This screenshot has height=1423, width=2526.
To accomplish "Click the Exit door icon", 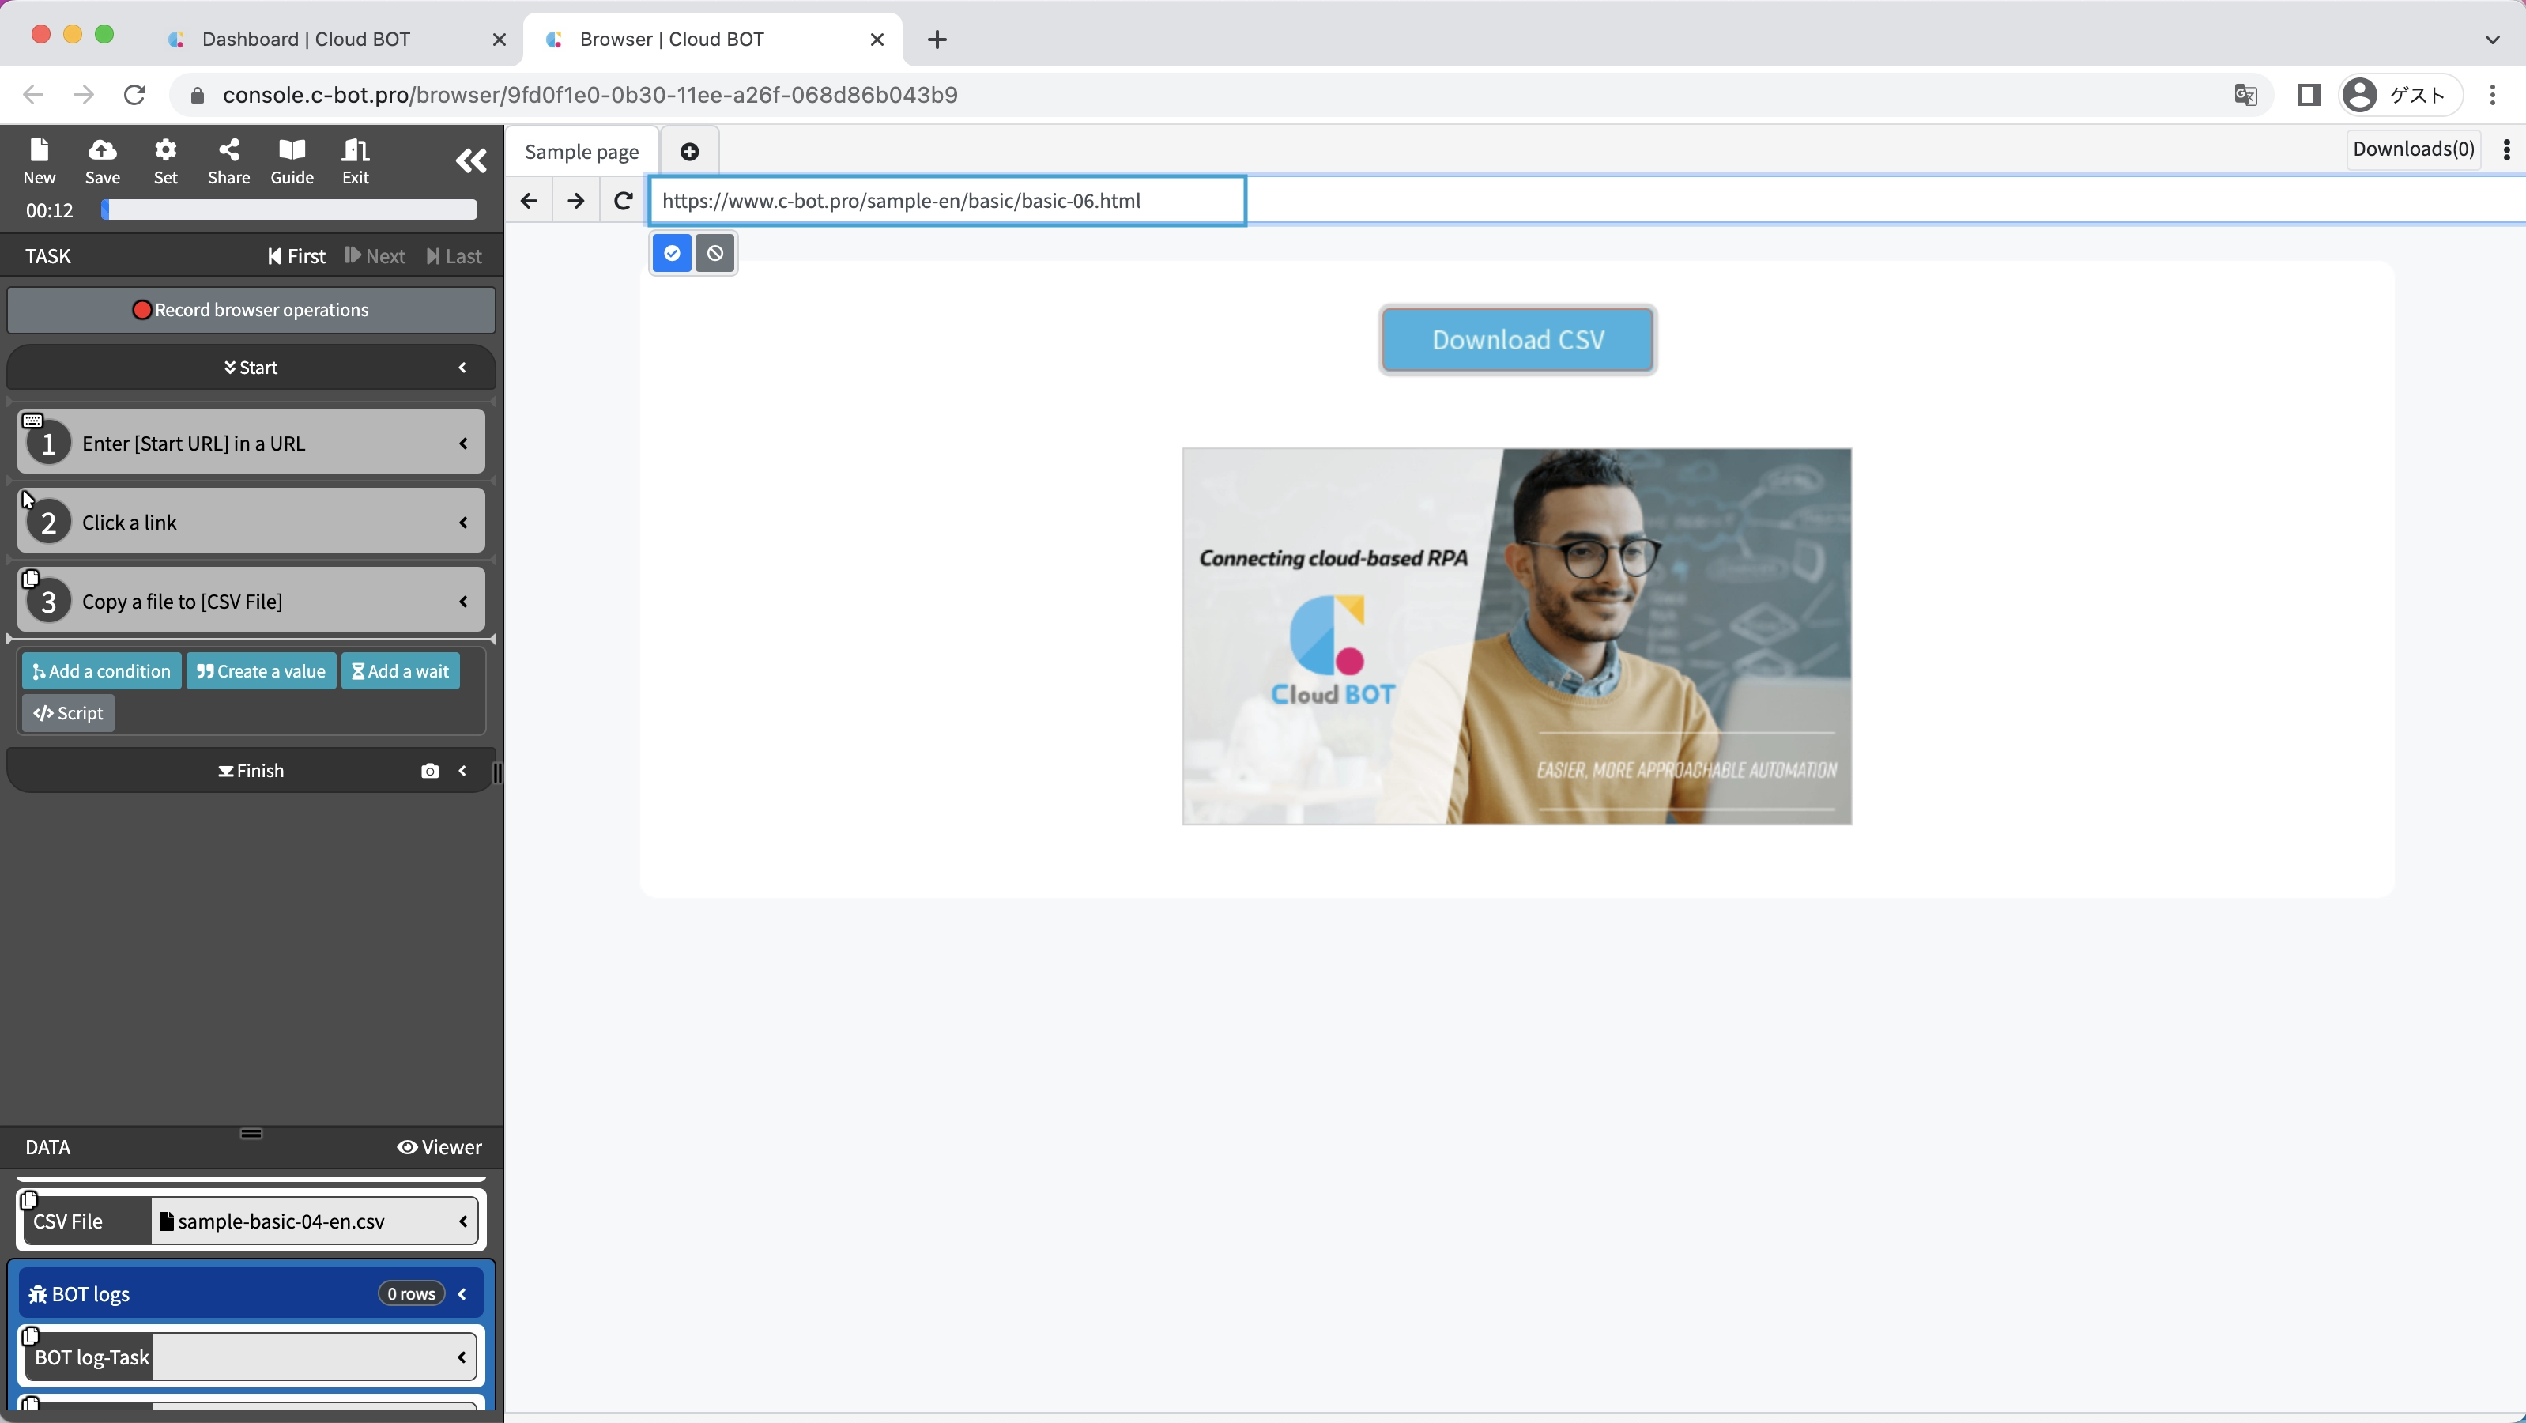I will (x=355, y=160).
